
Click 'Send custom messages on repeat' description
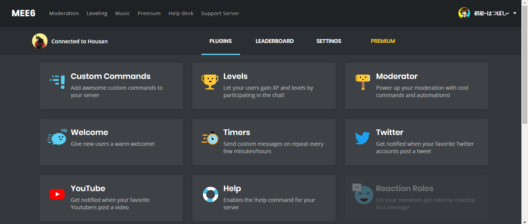pos(273,147)
